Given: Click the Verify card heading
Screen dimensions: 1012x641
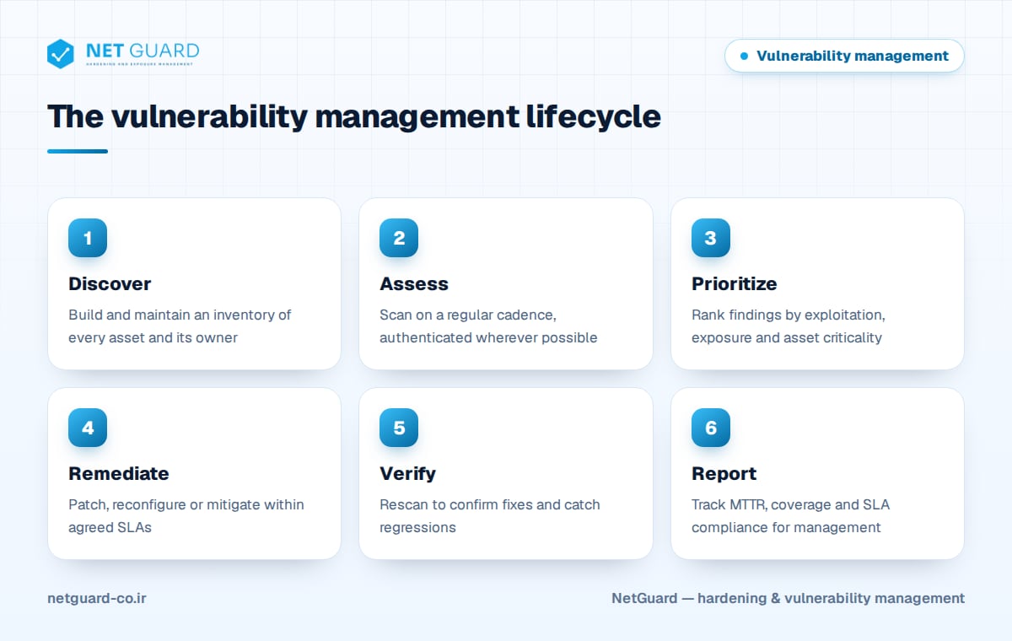Looking at the screenshot, I should [x=408, y=473].
